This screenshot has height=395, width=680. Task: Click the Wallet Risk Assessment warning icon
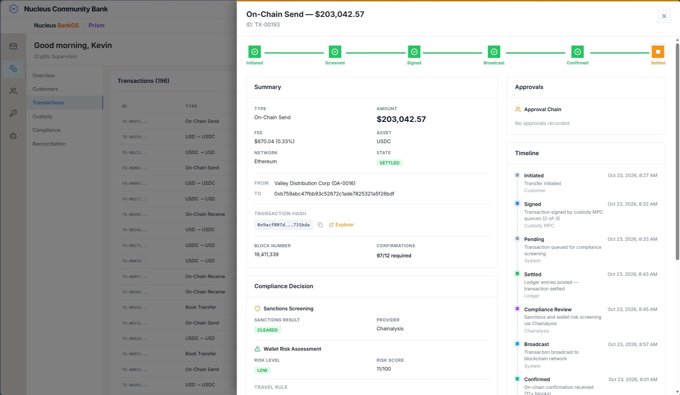pyautogui.click(x=257, y=349)
